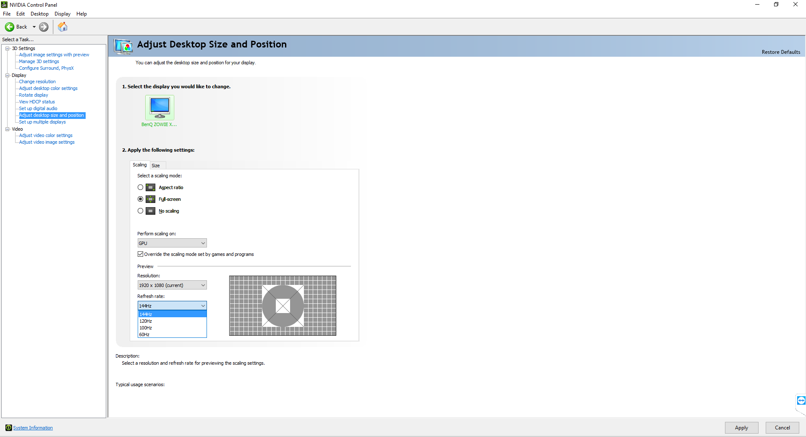Viewport: 806px width, 437px height.
Task: Choose 120Hz from the refresh rate list
Action: pyautogui.click(x=172, y=321)
